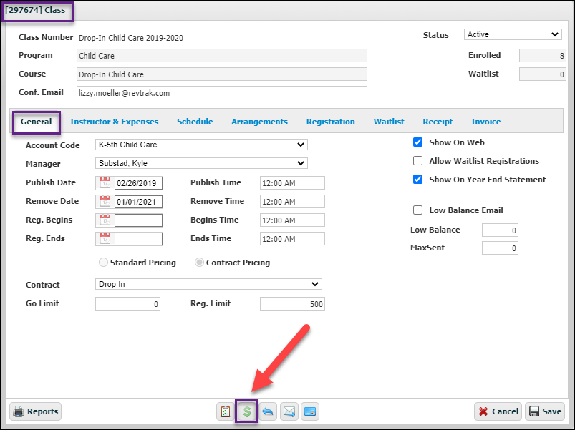Click the blue reply arrow icon

(x=268, y=411)
